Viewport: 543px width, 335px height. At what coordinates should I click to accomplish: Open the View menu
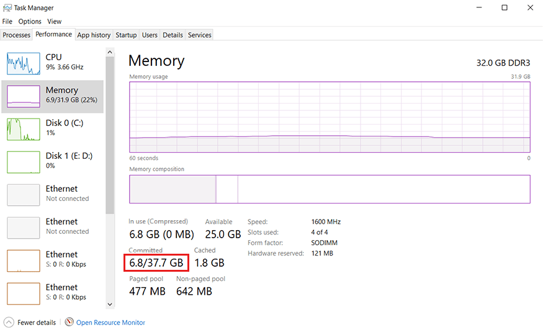pyautogui.click(x=55, y=22)
